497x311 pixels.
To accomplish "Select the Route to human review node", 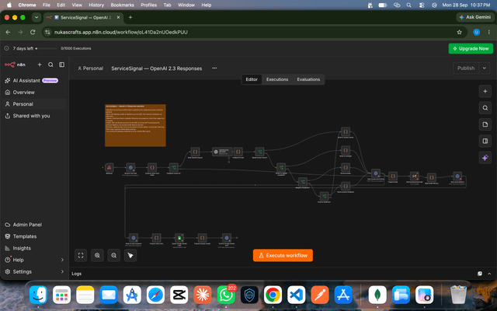I will click(x=346, y=131).
